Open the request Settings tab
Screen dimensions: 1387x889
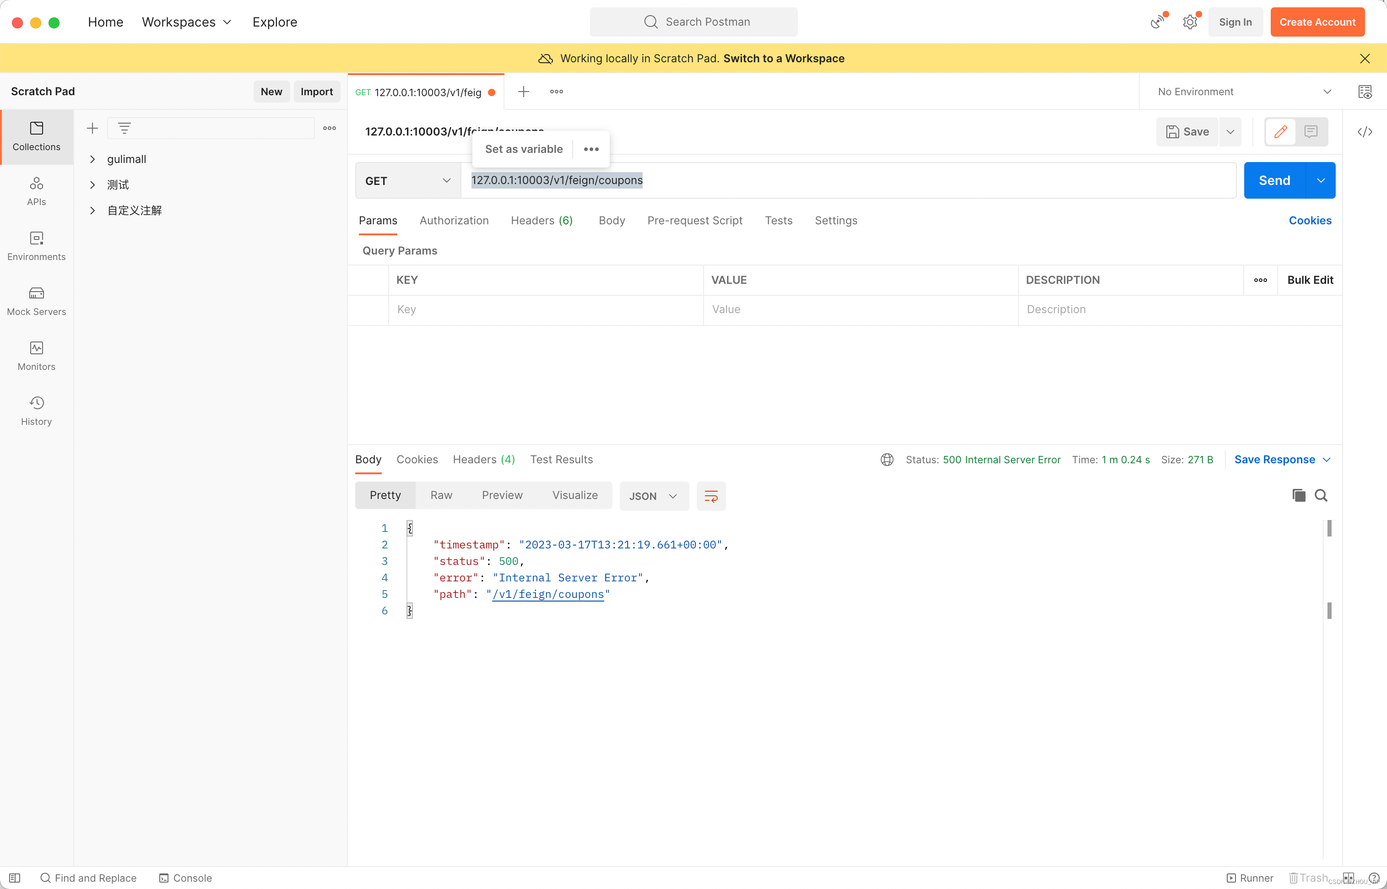tap(836, 221)
